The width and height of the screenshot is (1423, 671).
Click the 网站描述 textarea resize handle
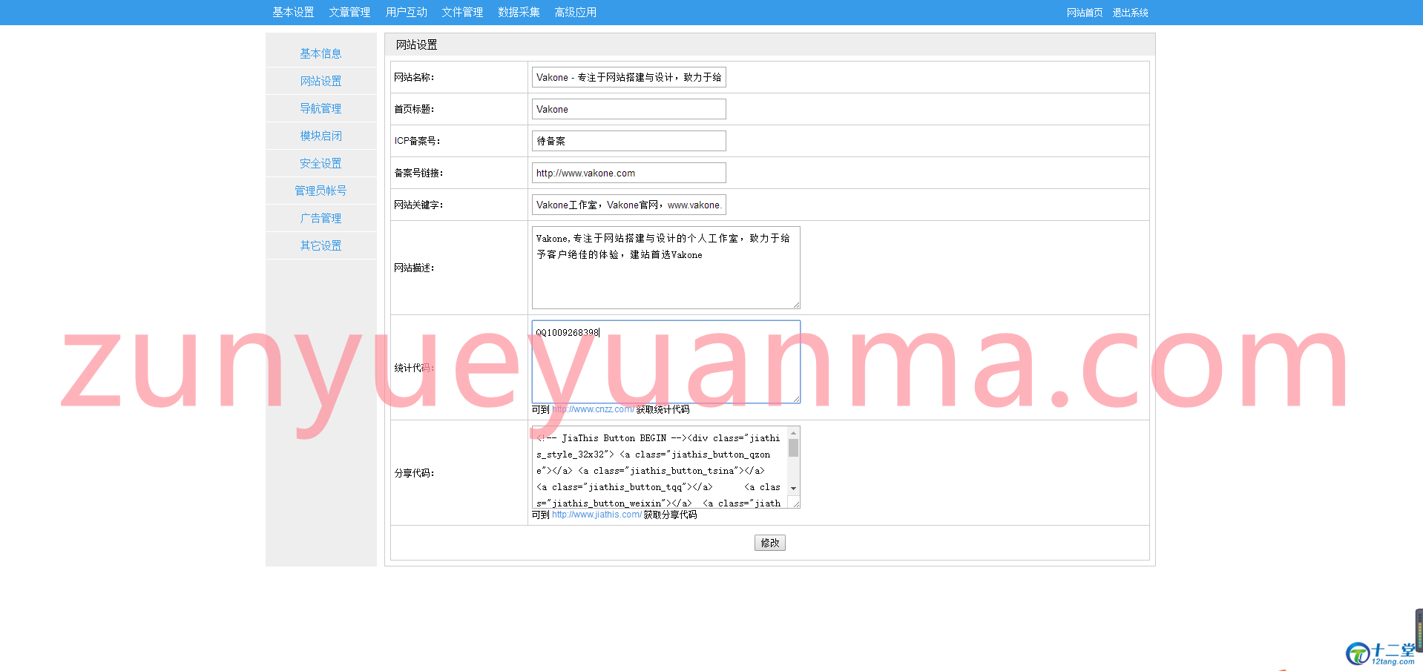click(796, 305)
